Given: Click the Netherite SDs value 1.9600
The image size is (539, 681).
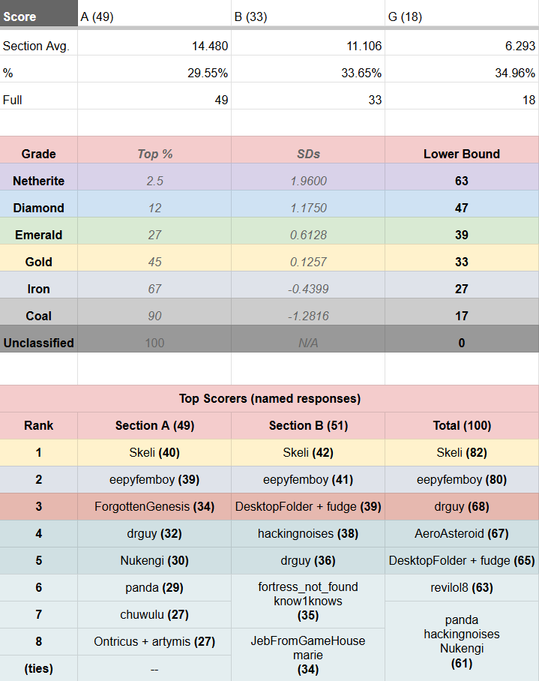Looking at the screenshot, I should pos(308,177).
